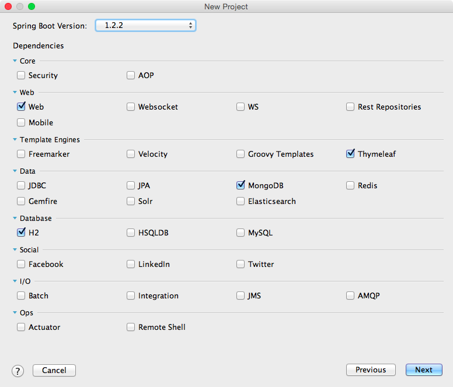Image resolution: width=453 pixels, height=387 pixels.
Task: Enable the LinkedIn social dependency
Action: point(131,264)
